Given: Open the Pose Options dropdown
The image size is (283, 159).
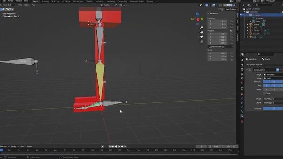Looking at the screenshot, I should click(231, 9).
